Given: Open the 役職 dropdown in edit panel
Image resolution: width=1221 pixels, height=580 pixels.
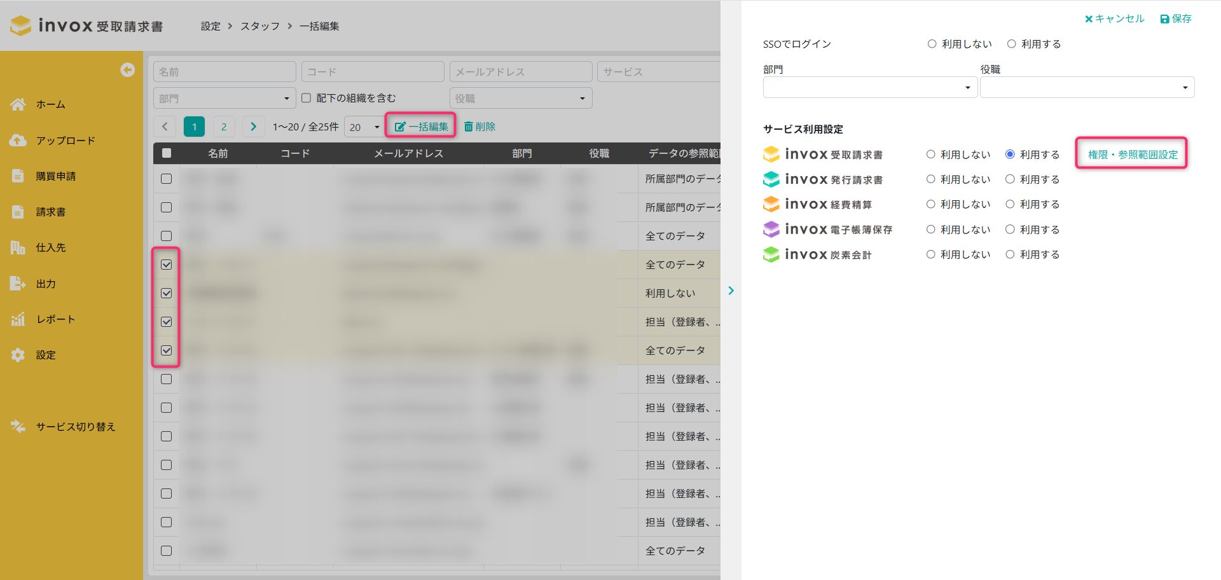Looking at the screenshot, I should pyautogui.click(x=1087, y=87).
